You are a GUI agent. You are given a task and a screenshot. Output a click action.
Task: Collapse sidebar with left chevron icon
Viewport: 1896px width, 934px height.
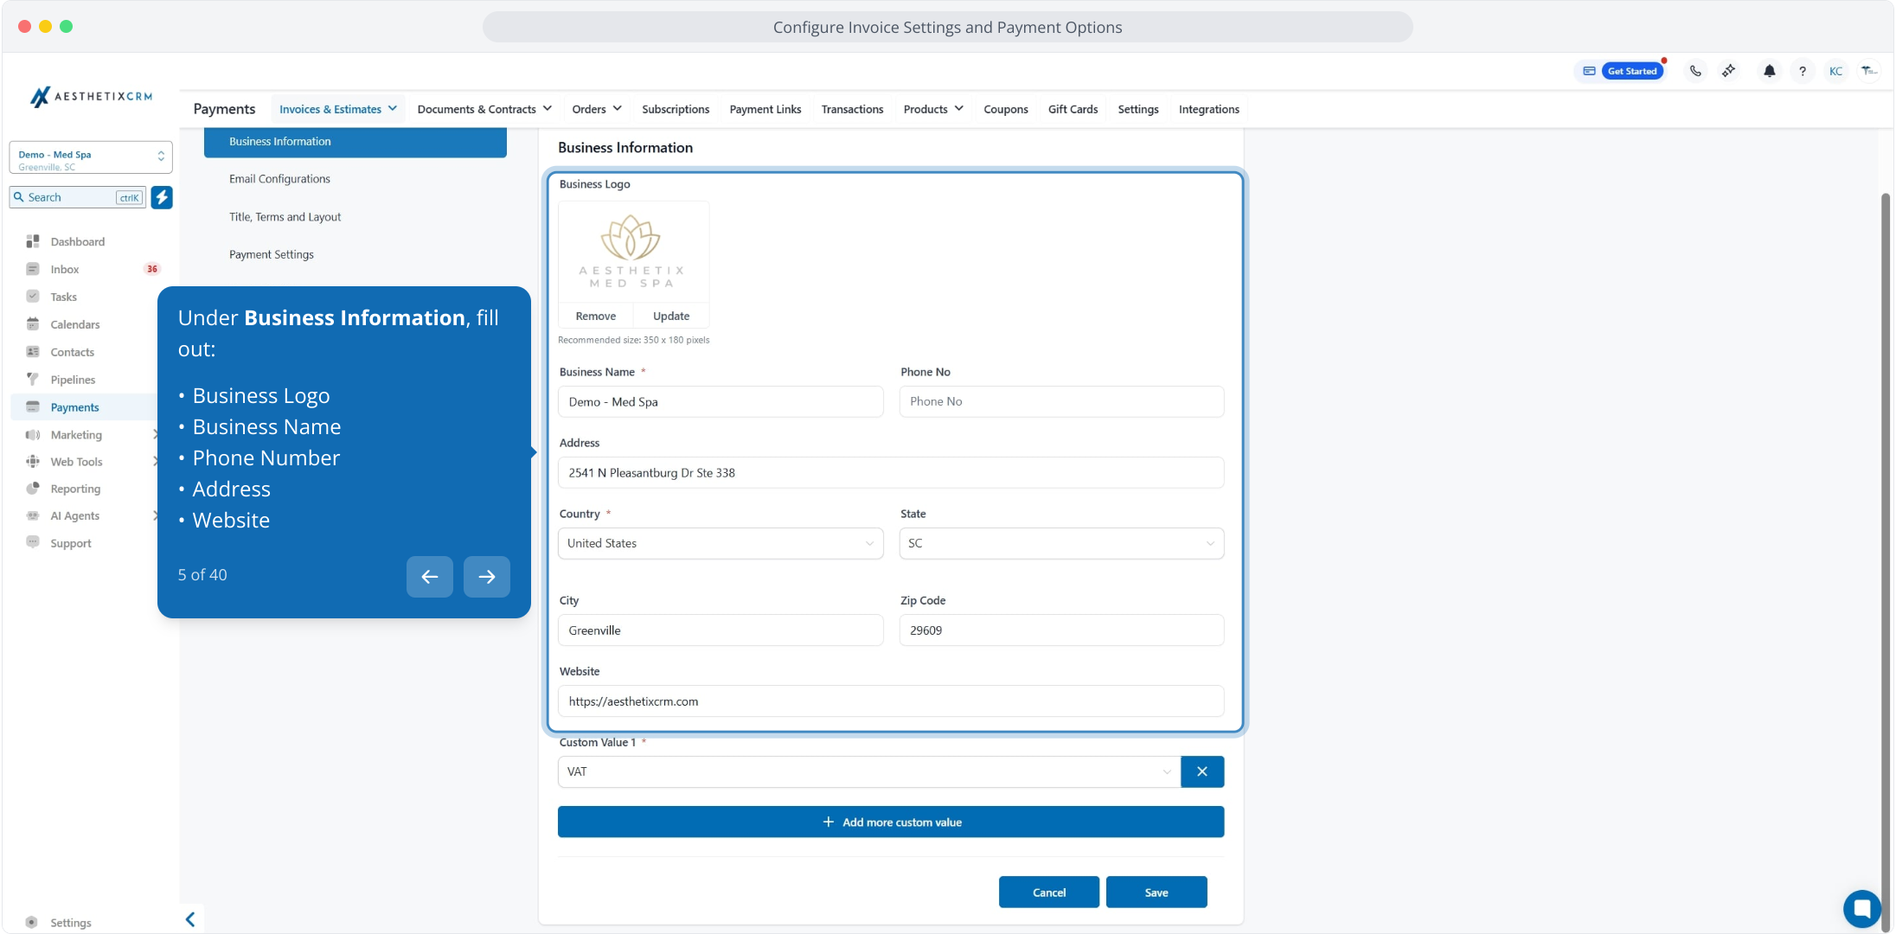click(x=190, y=919)
